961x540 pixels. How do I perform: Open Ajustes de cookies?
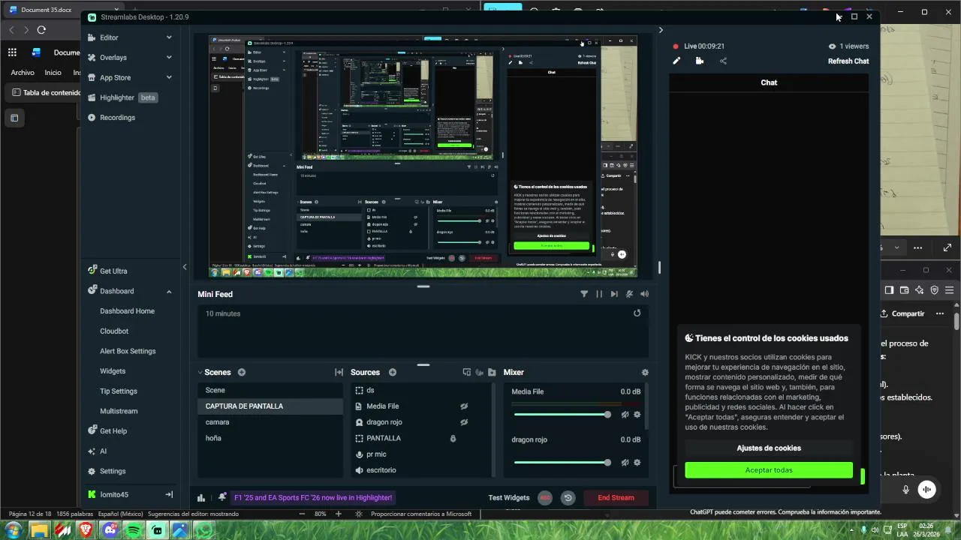(x=769, y=448)
